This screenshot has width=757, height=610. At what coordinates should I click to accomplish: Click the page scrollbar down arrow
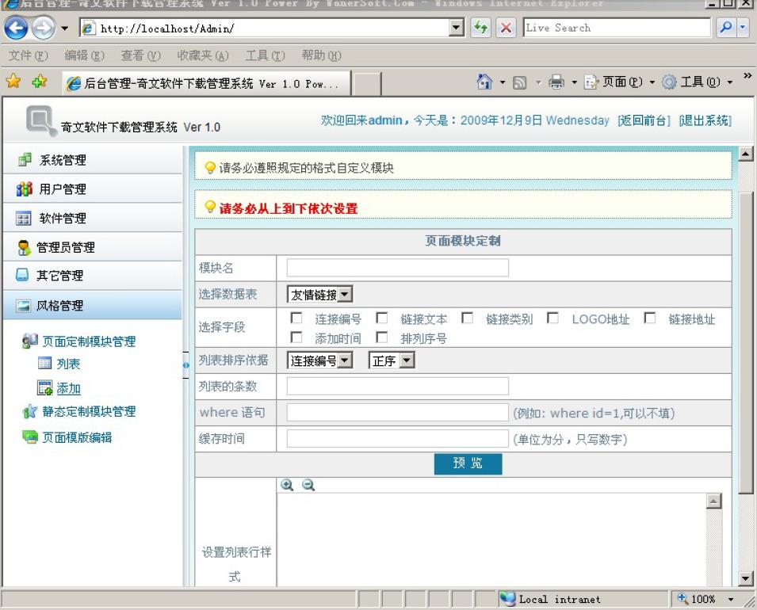[745, 578]
